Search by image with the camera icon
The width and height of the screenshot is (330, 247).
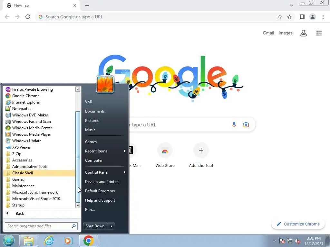coord(246,125)
